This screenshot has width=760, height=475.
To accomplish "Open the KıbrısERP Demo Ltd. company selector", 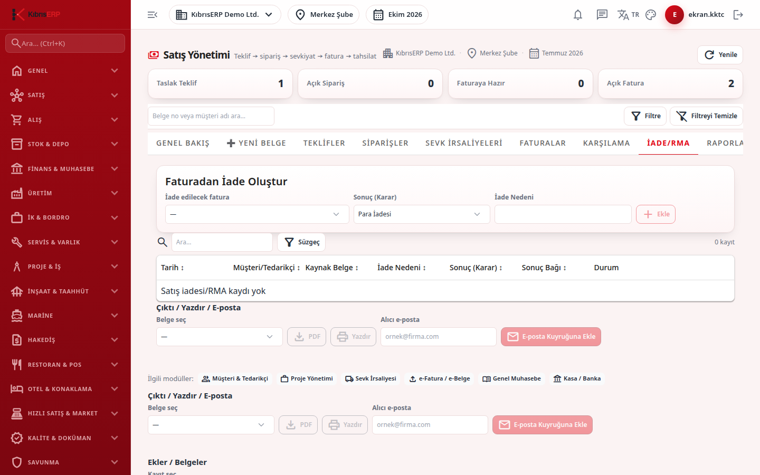I will 225,15.
